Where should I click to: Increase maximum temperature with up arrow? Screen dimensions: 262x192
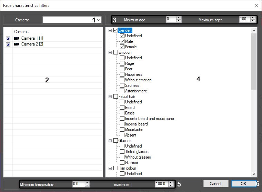(170, 182)
